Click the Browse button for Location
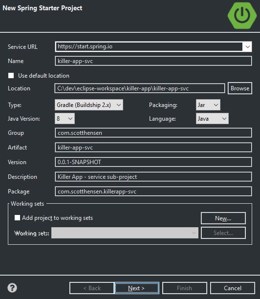The width and height of the screenshot is (260, 299). (x=240, y=88)
